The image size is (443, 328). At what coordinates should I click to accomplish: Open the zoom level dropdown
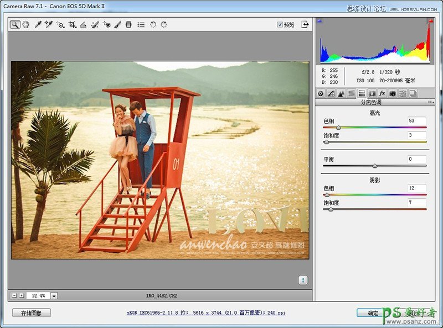tap(54, 296)
